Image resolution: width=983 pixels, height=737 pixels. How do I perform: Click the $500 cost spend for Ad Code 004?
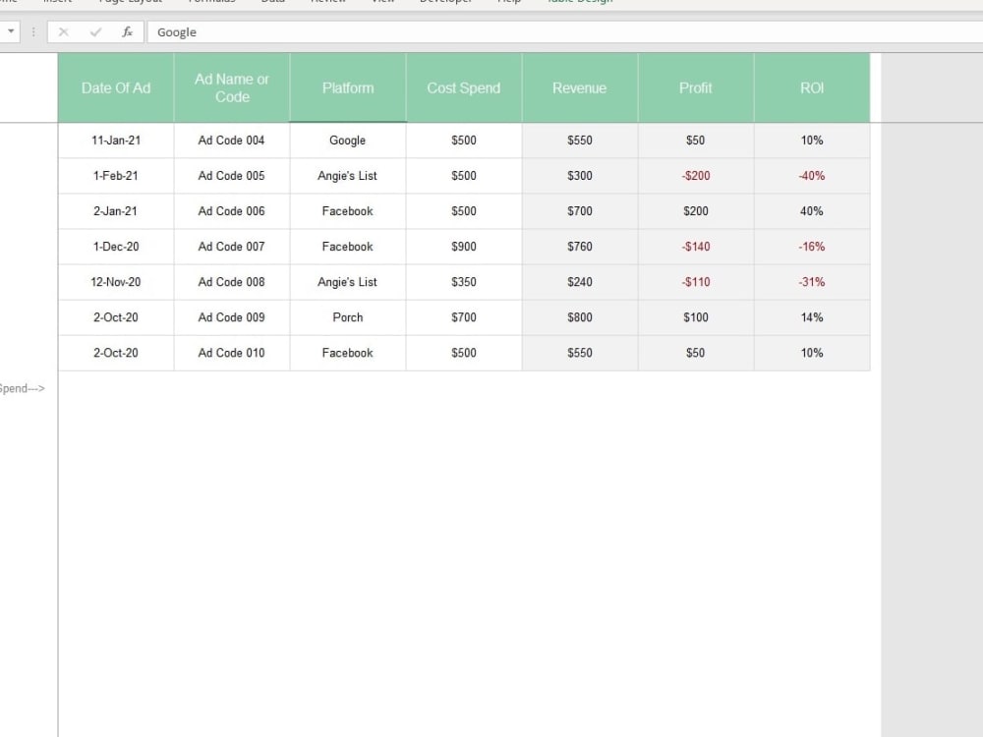pyautogui.click(x=464, y=141)
